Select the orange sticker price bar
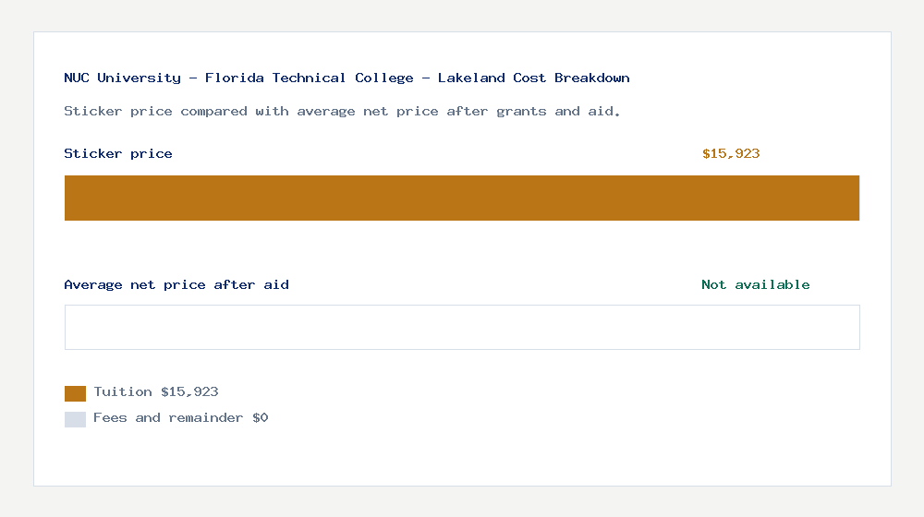The height and width of the screenshot is (517, 924). coord(462,198)
